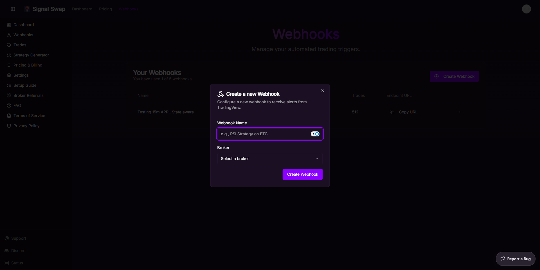Click the webhook icon in the dialog header

pos(220,94)
